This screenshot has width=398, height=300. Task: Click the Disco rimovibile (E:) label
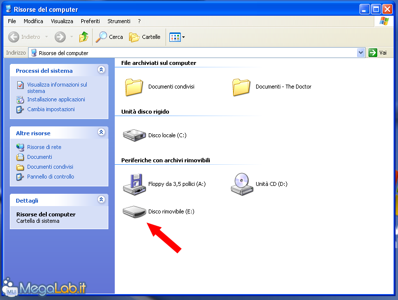(x=171, y=211)
